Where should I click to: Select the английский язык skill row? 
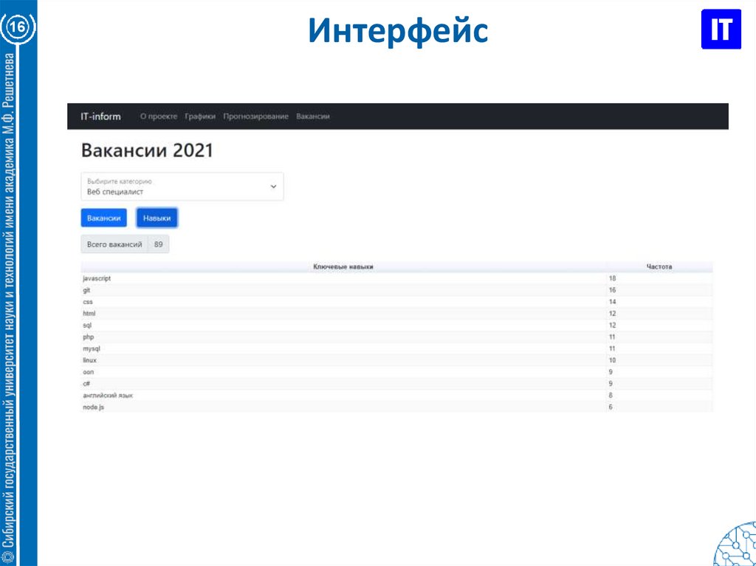point(396,396)
